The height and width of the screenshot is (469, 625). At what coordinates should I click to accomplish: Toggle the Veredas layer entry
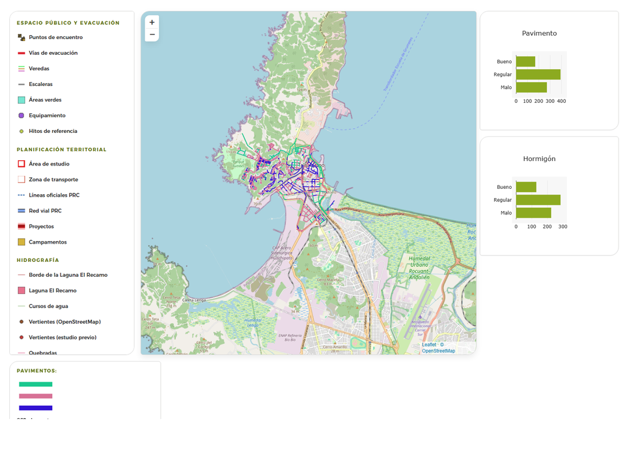pyautogui.click(x=39, y=68)
